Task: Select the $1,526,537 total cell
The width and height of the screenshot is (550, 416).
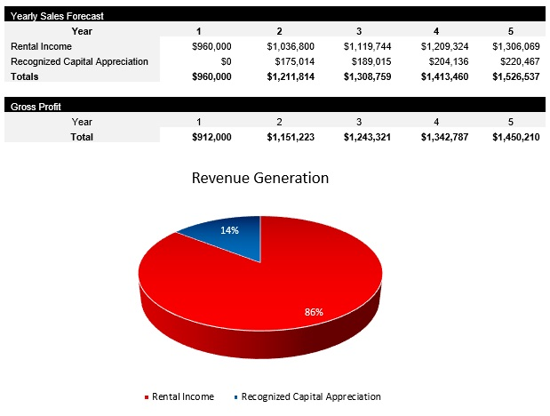Action: point(516,76)
